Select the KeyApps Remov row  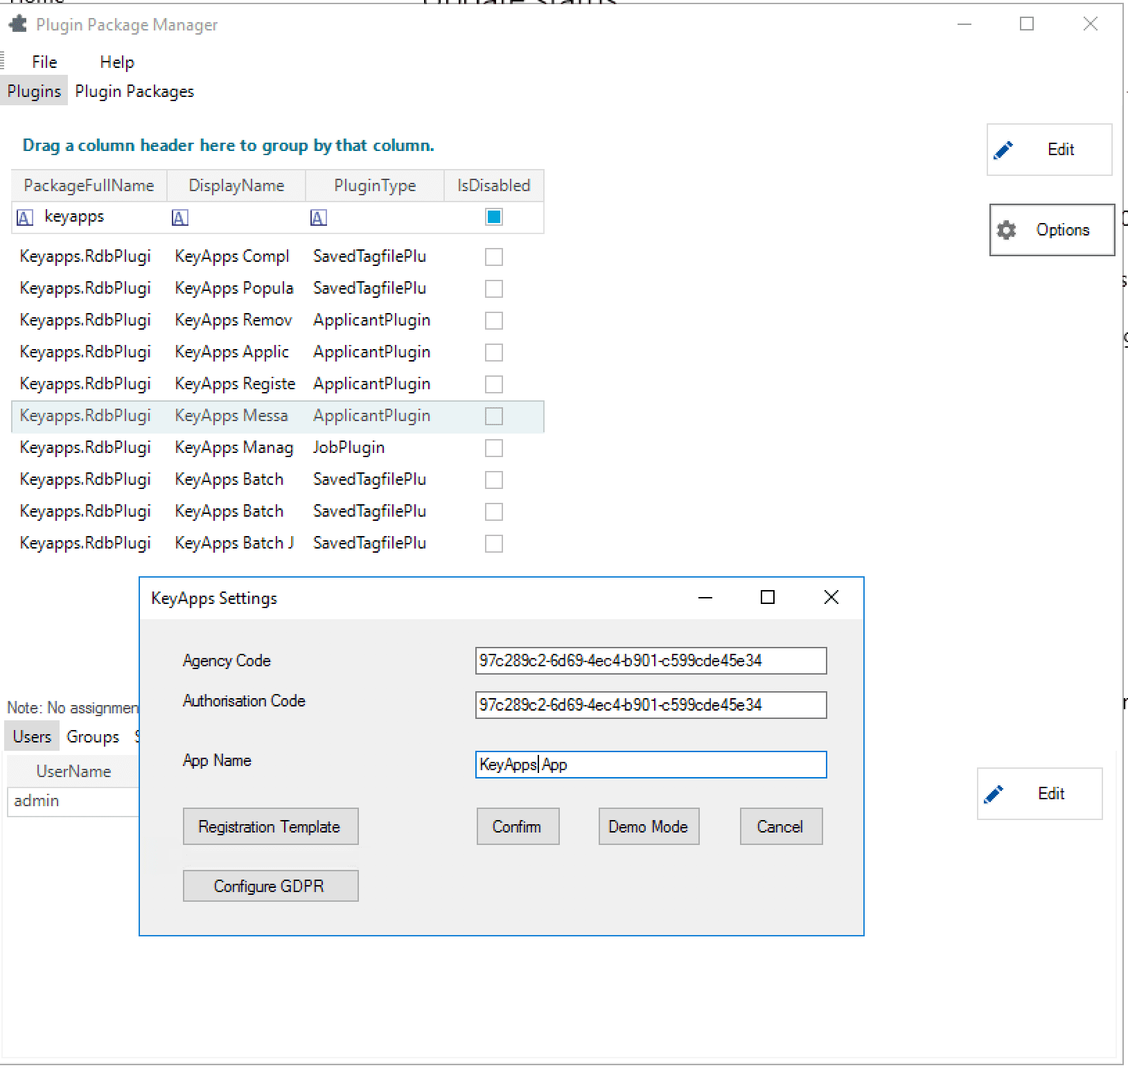point(278,321)
